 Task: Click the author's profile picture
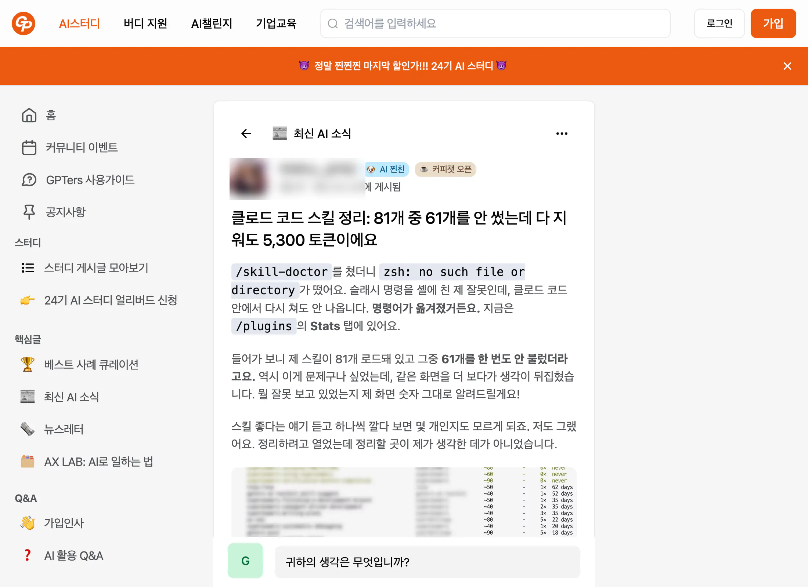250,179
